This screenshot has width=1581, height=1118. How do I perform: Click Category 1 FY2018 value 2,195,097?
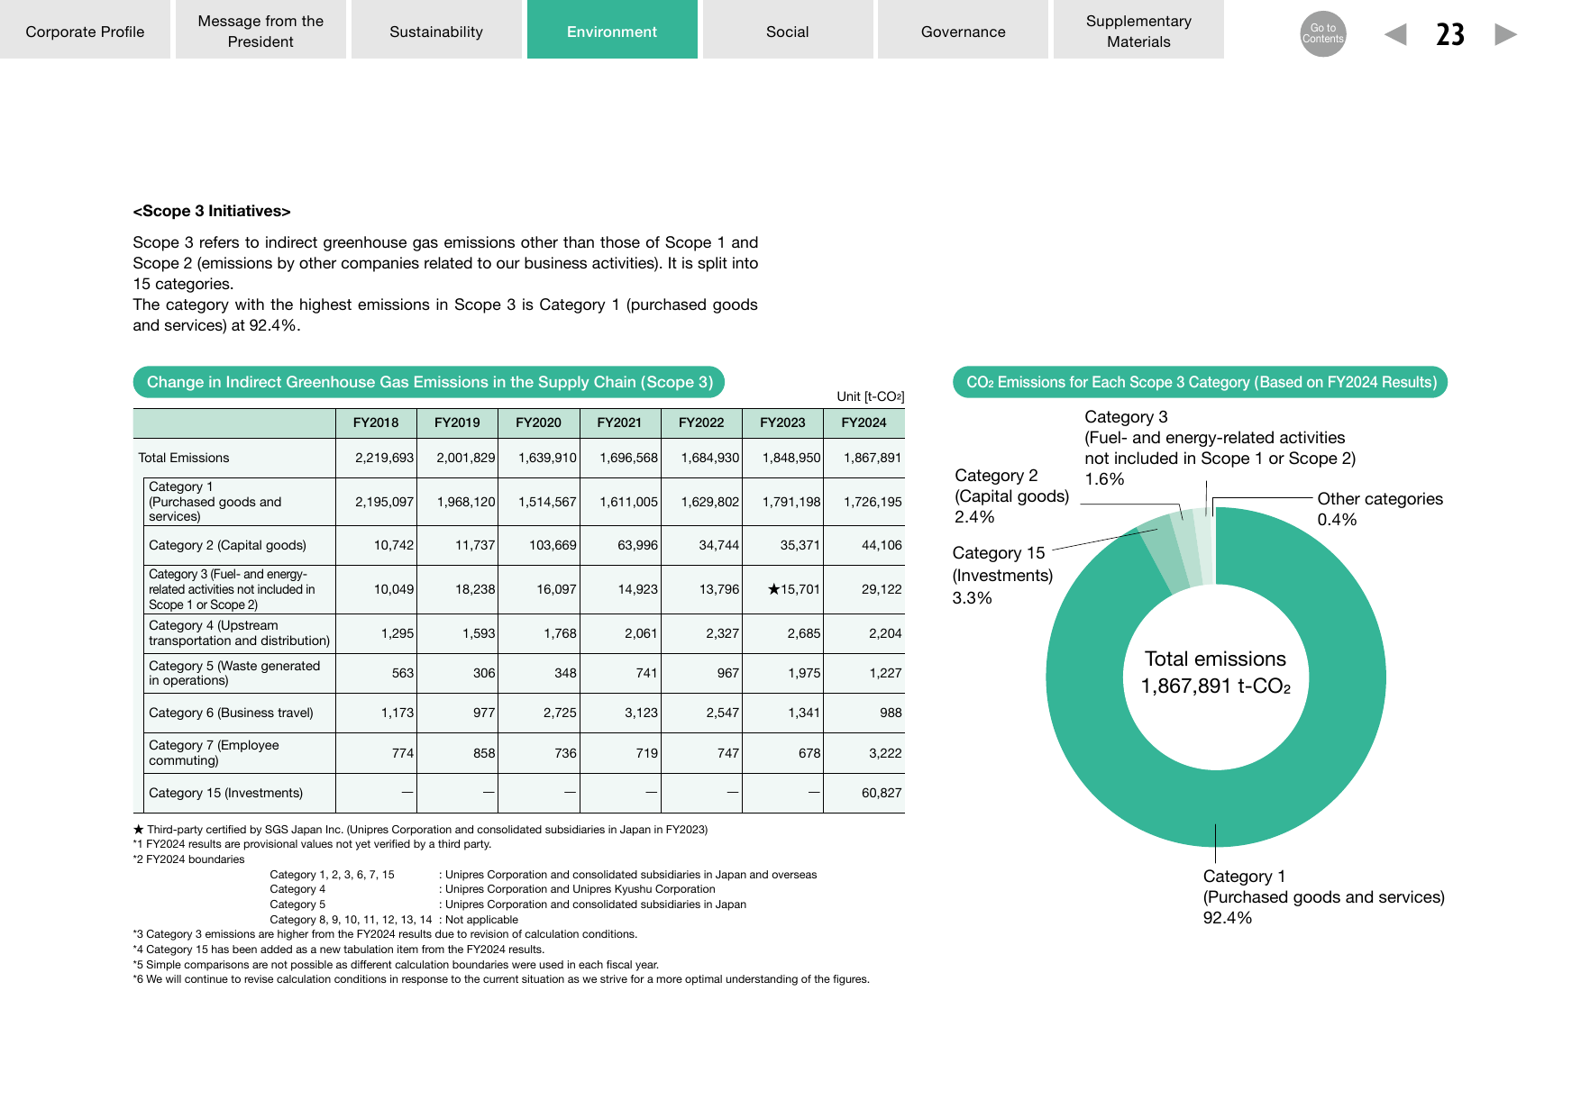click(384, 502)
